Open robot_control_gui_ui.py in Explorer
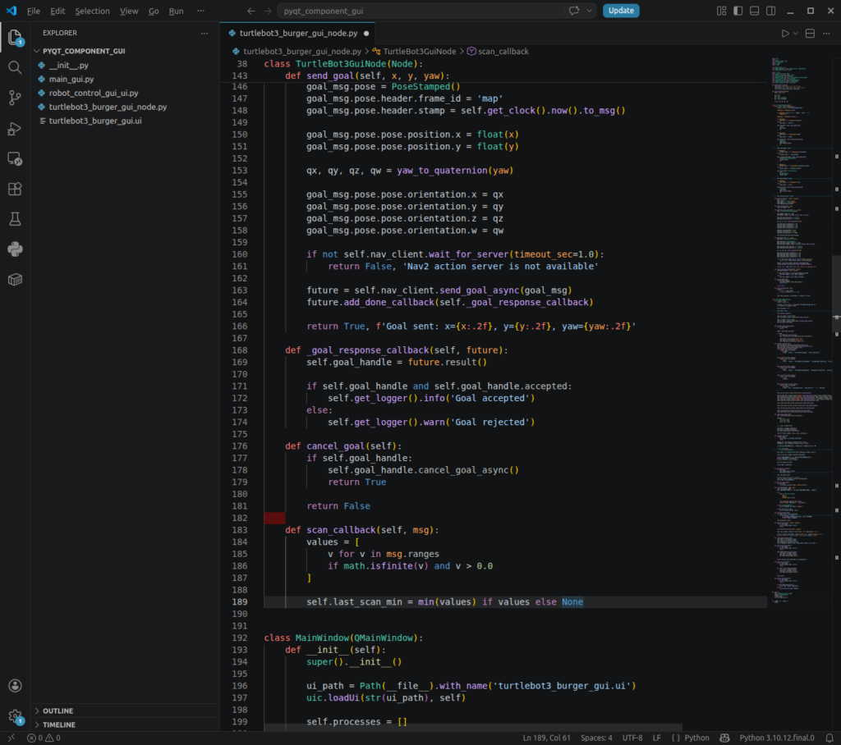Screen dimensions: 841x745 [x=125, y=93]
